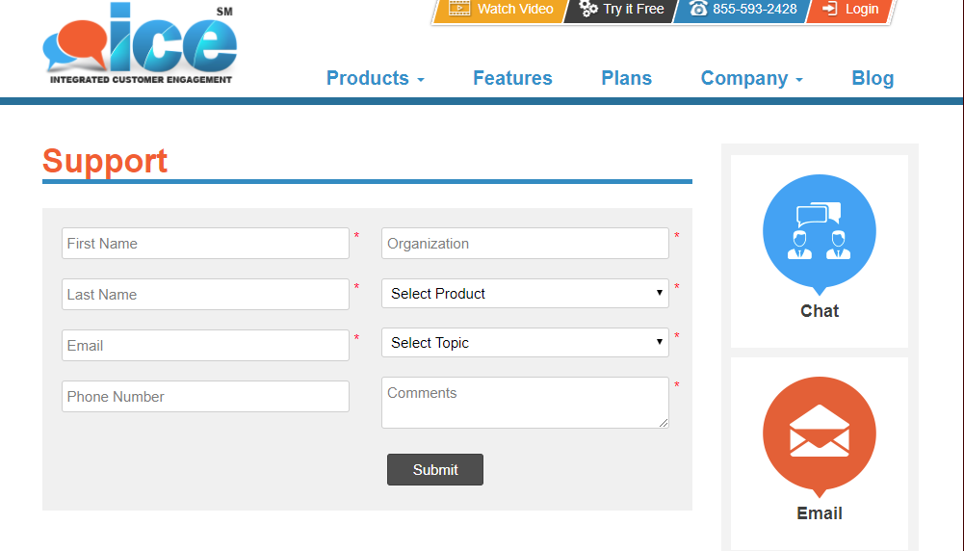Click the Login arrow icon
The height and width of the screenshot is (551, 964).
pos(829,9)
